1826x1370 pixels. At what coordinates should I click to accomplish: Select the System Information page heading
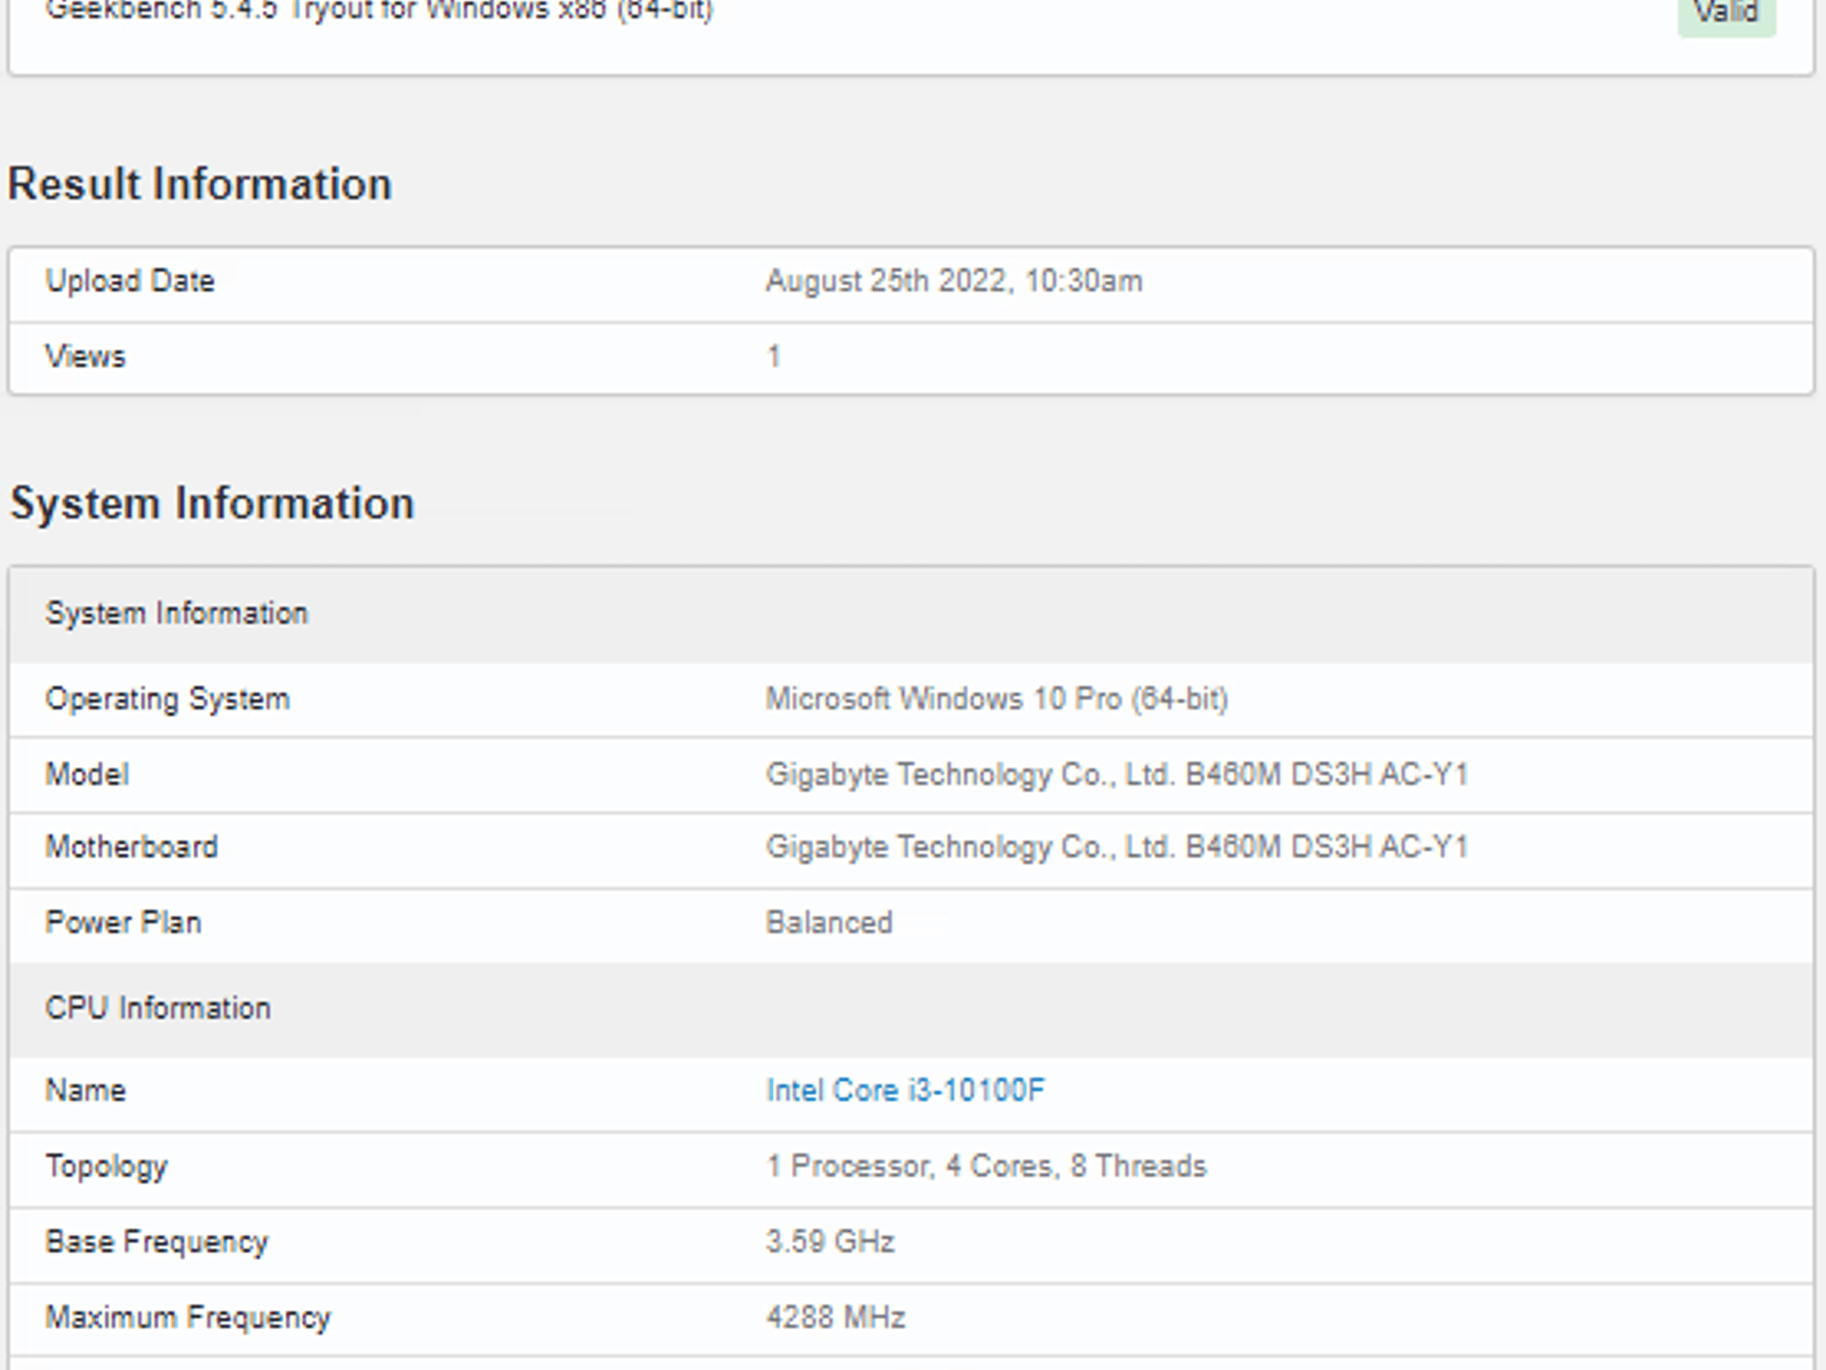[x=211, y=503]
